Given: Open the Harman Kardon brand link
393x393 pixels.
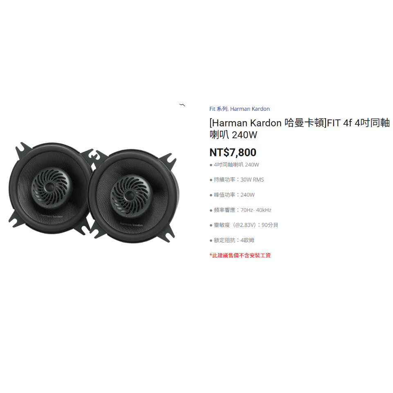Looking at the screenshot, I should (x=250, y=109).
